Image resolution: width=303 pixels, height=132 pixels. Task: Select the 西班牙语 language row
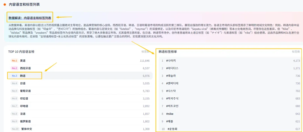coord(80,68)
